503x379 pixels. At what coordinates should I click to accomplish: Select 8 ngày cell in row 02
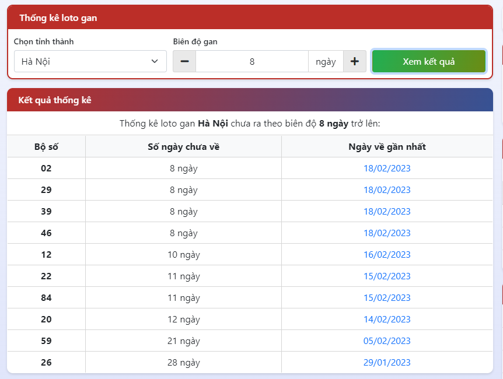183,169
